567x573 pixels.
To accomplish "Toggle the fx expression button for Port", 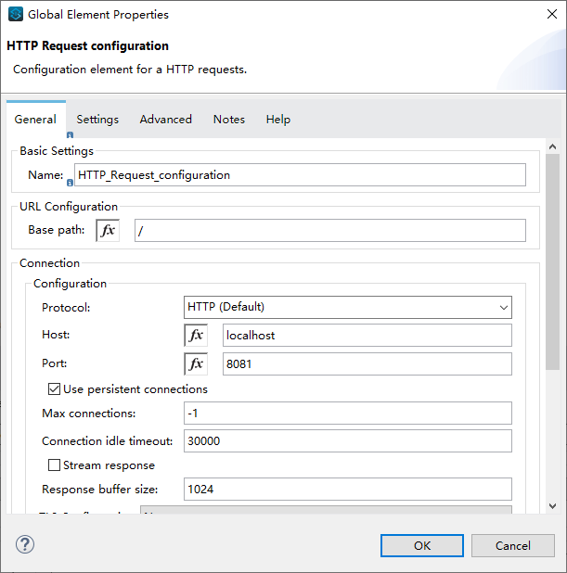I will [196, 364].
